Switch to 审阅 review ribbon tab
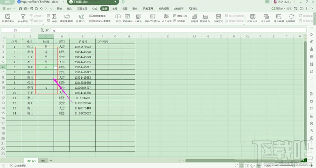Image resolution: width=316 pixels, height=168 pixels. coord(114,9)
